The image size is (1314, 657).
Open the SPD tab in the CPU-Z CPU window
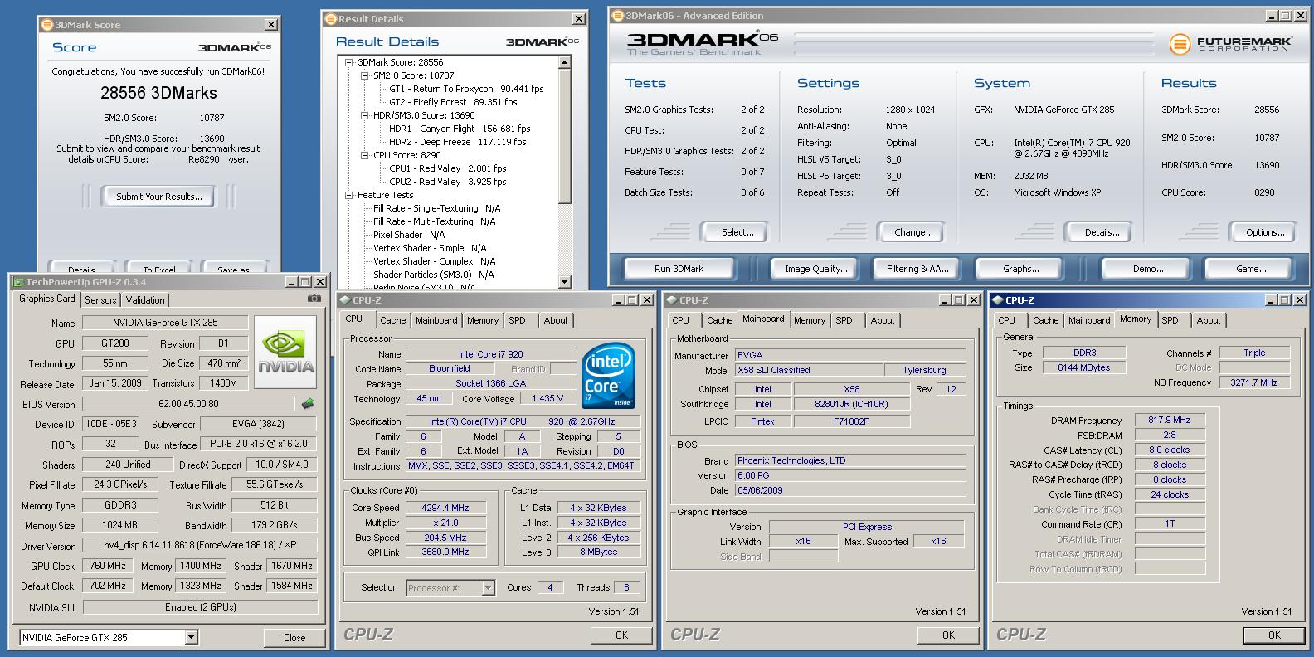[517, 320]
